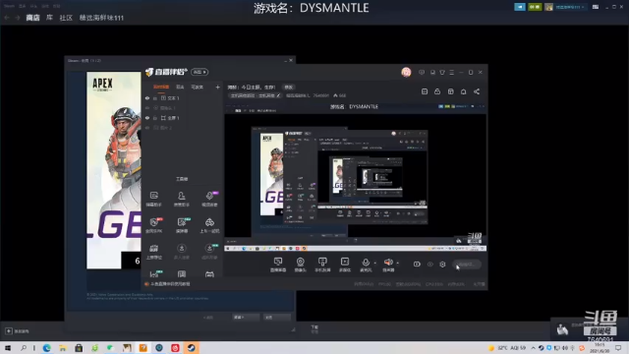Open Steam 库 tab
This screenshot has height=354, width=629.
[49, 18]
